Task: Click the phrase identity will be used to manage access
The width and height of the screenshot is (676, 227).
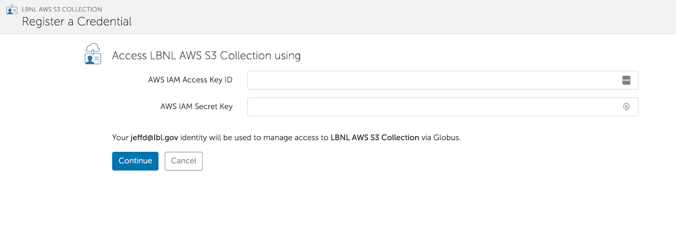Action: pyautogui.click(x=254, y=138)
